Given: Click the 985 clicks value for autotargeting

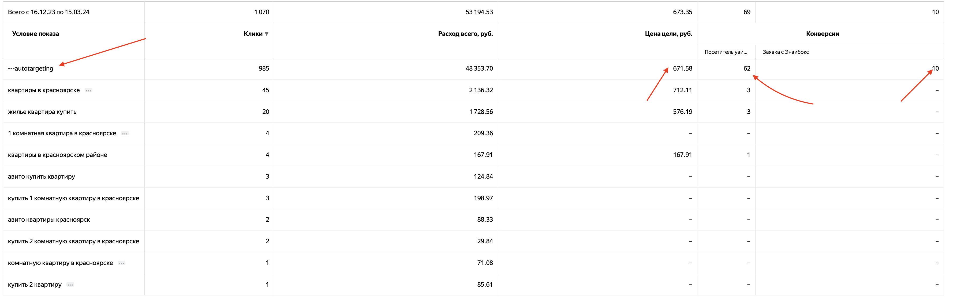Looking at the screenshot, I should pyautogui.click(x=264, y=69).
